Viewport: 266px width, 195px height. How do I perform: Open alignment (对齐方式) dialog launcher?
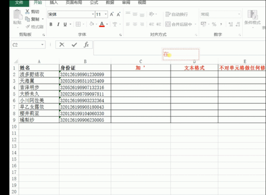pyautogui.click(x=196, y=35)
